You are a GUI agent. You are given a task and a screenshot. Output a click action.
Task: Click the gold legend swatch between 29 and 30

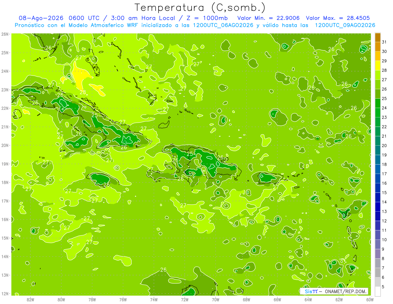378,56
